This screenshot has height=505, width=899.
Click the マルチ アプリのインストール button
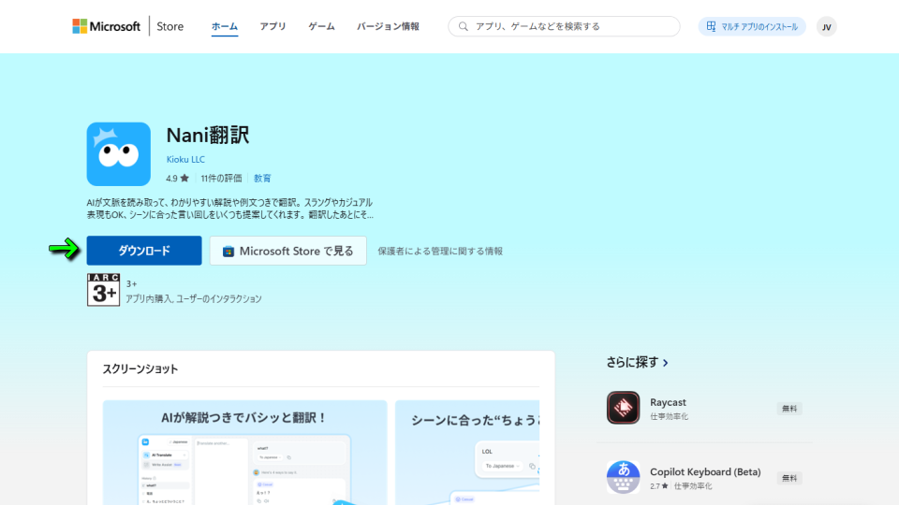pos(752,26)
